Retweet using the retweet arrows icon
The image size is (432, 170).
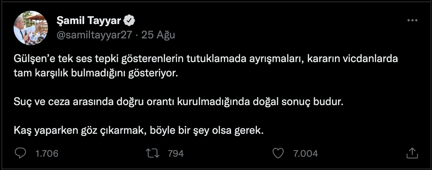[x=153, y=153]
